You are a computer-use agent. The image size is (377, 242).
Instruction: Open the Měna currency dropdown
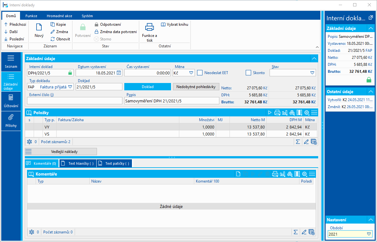[191, 73]
